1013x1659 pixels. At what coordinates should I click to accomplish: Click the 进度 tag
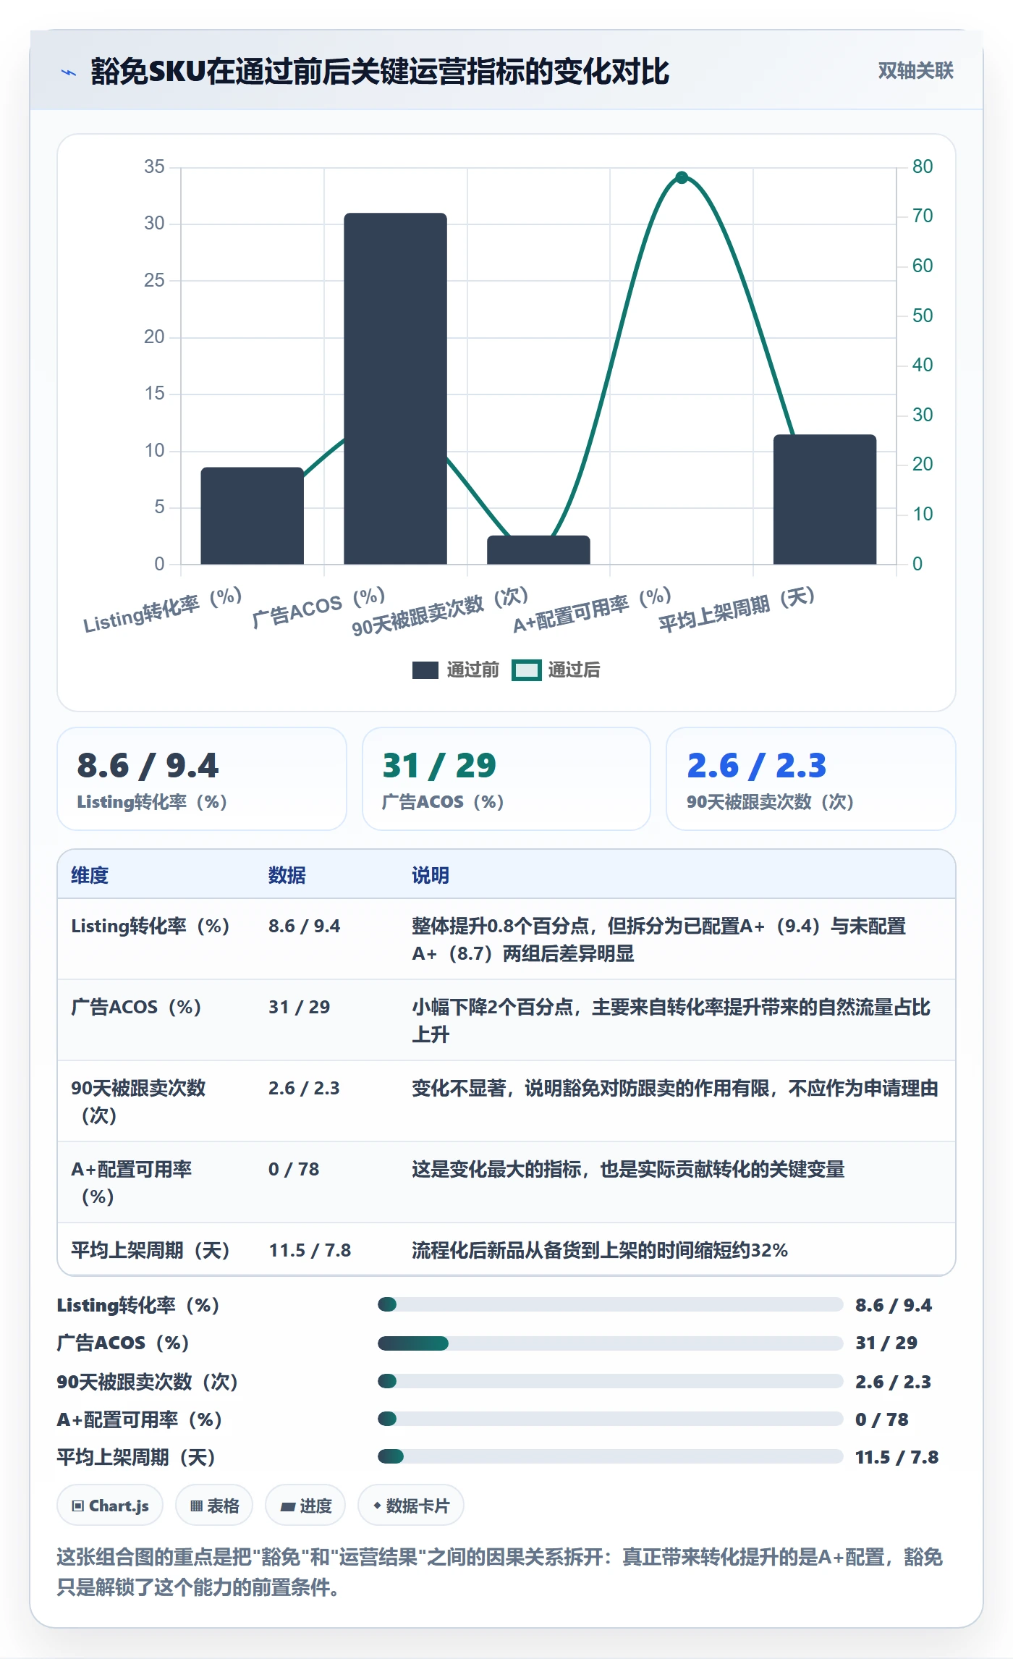tap(305, 1506)
